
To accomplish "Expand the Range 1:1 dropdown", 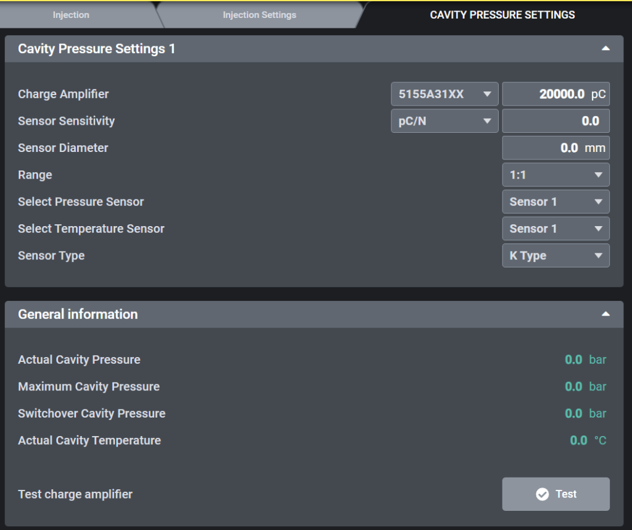I will pyautogui.click(x=555, y=175).
